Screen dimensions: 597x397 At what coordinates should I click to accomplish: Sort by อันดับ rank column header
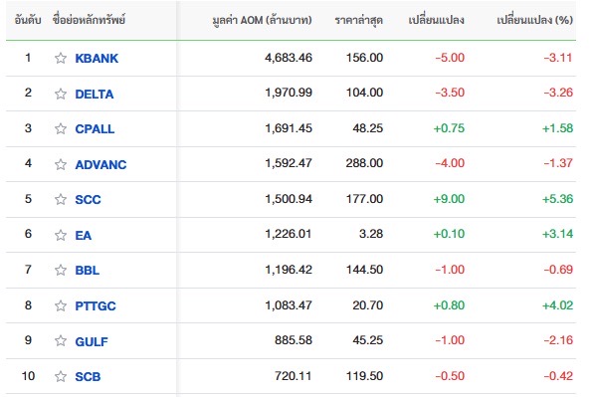pyautogui.click(x=28, y=20)
